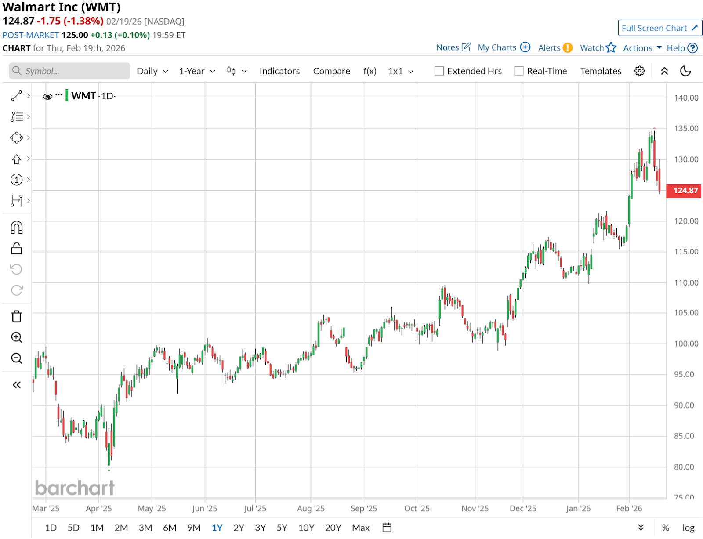Enable the Real-Time checkbox
This screenshot has height=539, width=703.
(x=519, y=71)
